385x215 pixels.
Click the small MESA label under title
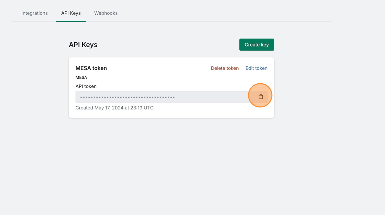click(81, 77)
